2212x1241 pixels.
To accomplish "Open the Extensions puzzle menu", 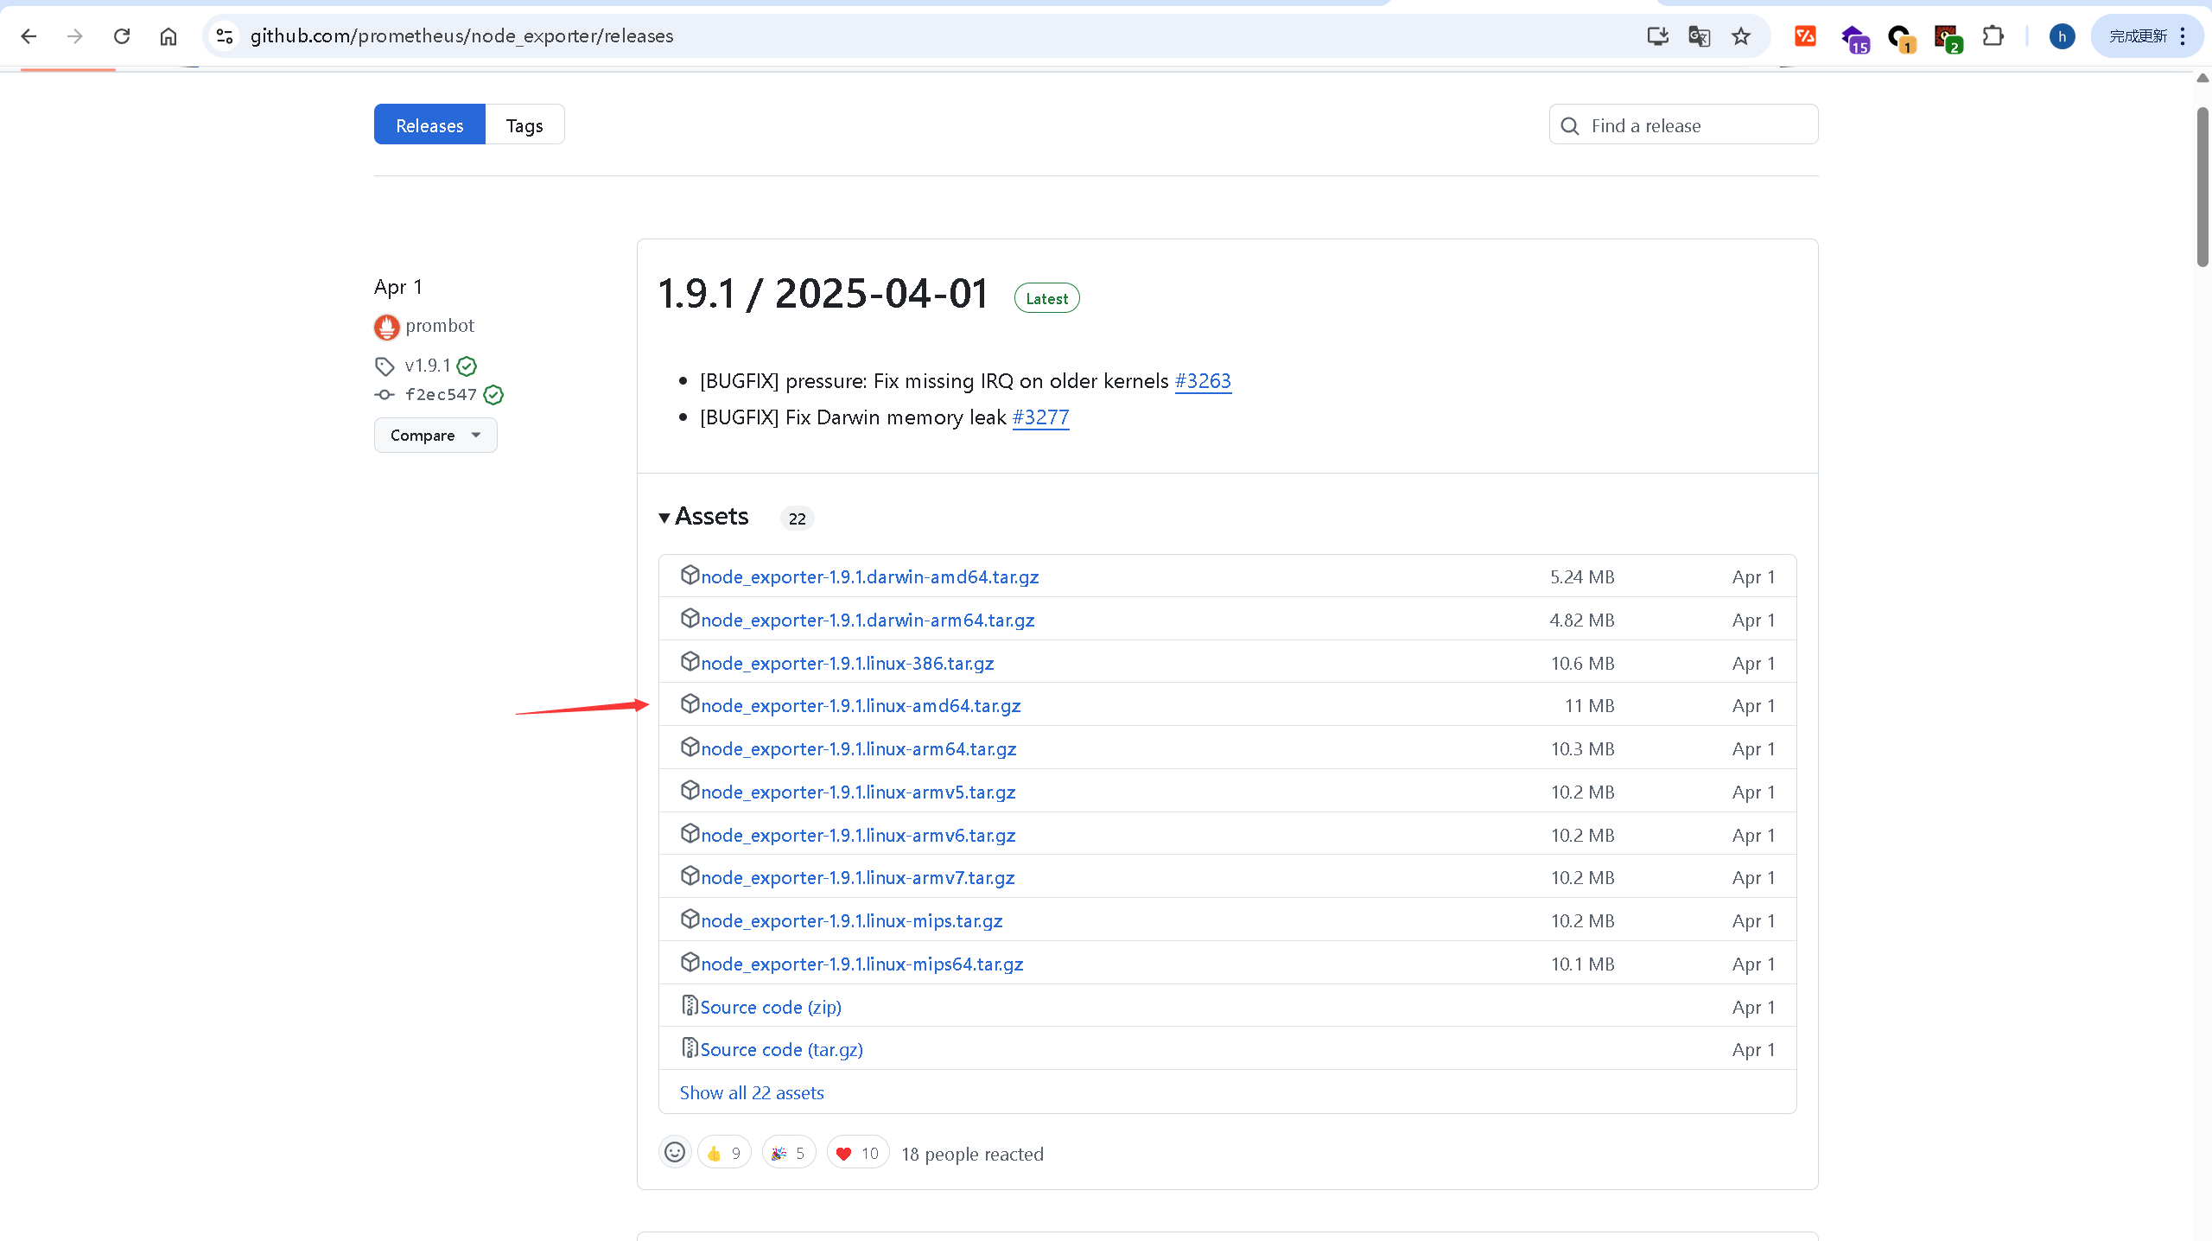I will point(1993,36).
